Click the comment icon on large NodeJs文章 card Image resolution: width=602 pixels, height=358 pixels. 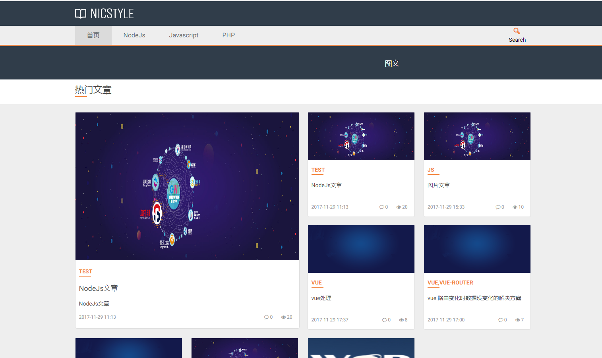click(266, 317)
